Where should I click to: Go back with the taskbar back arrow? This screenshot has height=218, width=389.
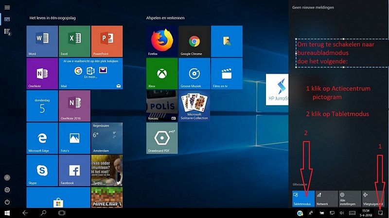(25, 213)
